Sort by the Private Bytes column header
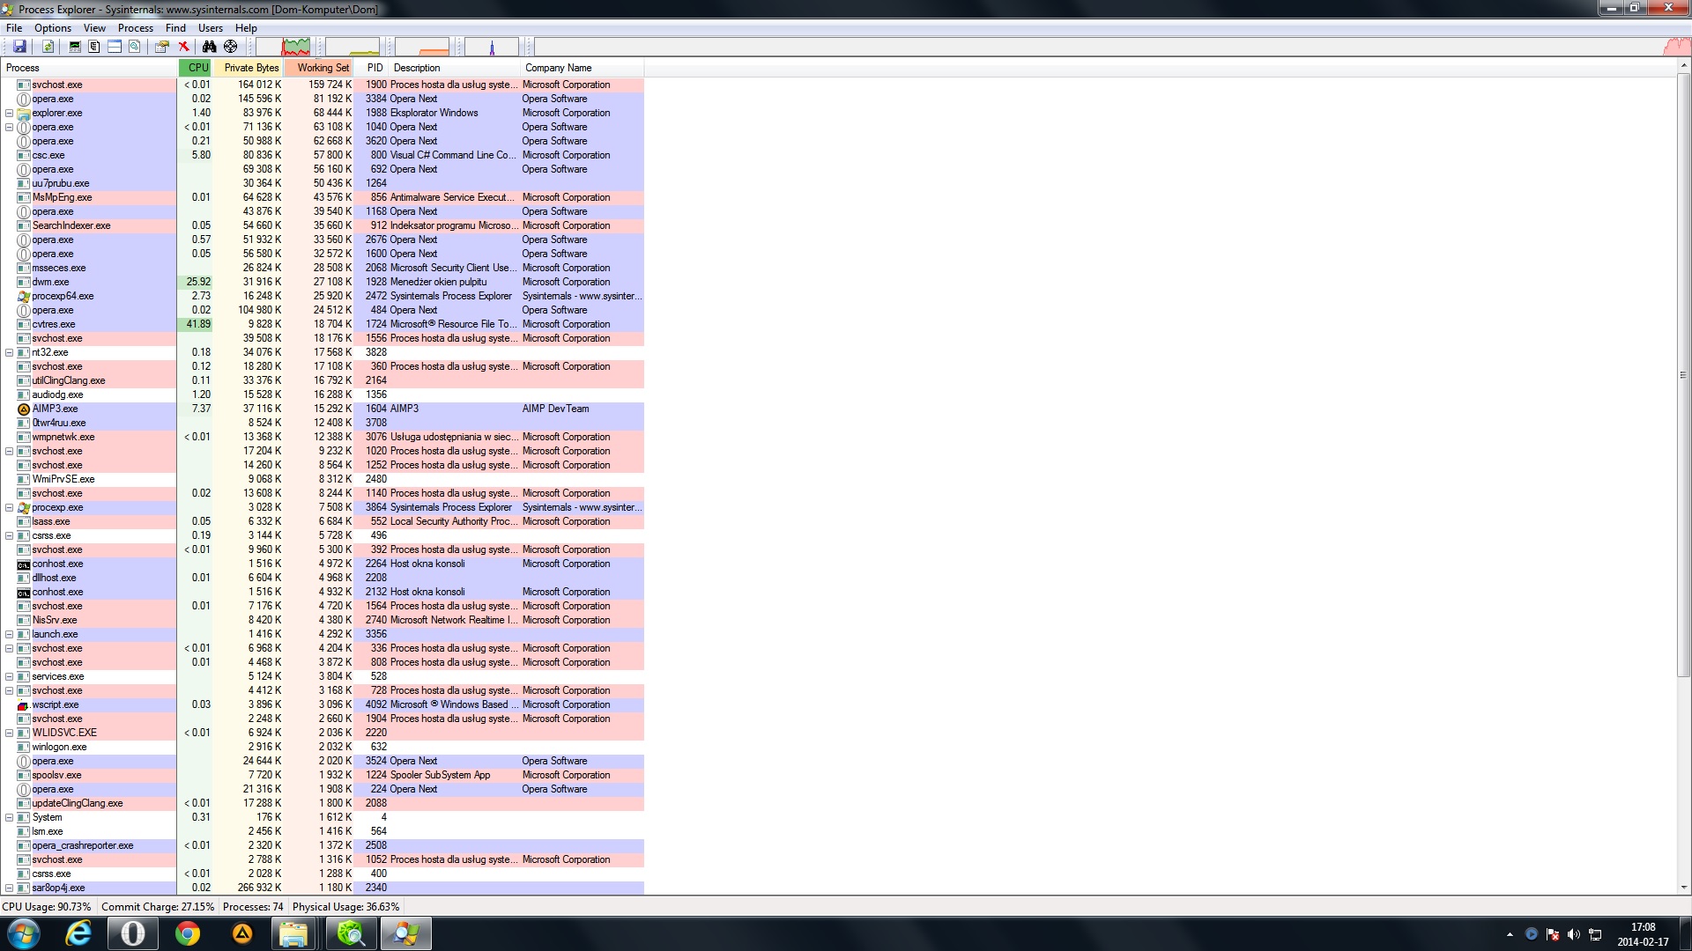Viewport: 1692px width, 951px height. 248,68
